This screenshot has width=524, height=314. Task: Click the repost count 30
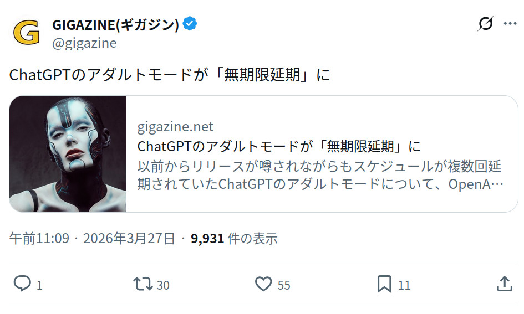coord(163,285)
